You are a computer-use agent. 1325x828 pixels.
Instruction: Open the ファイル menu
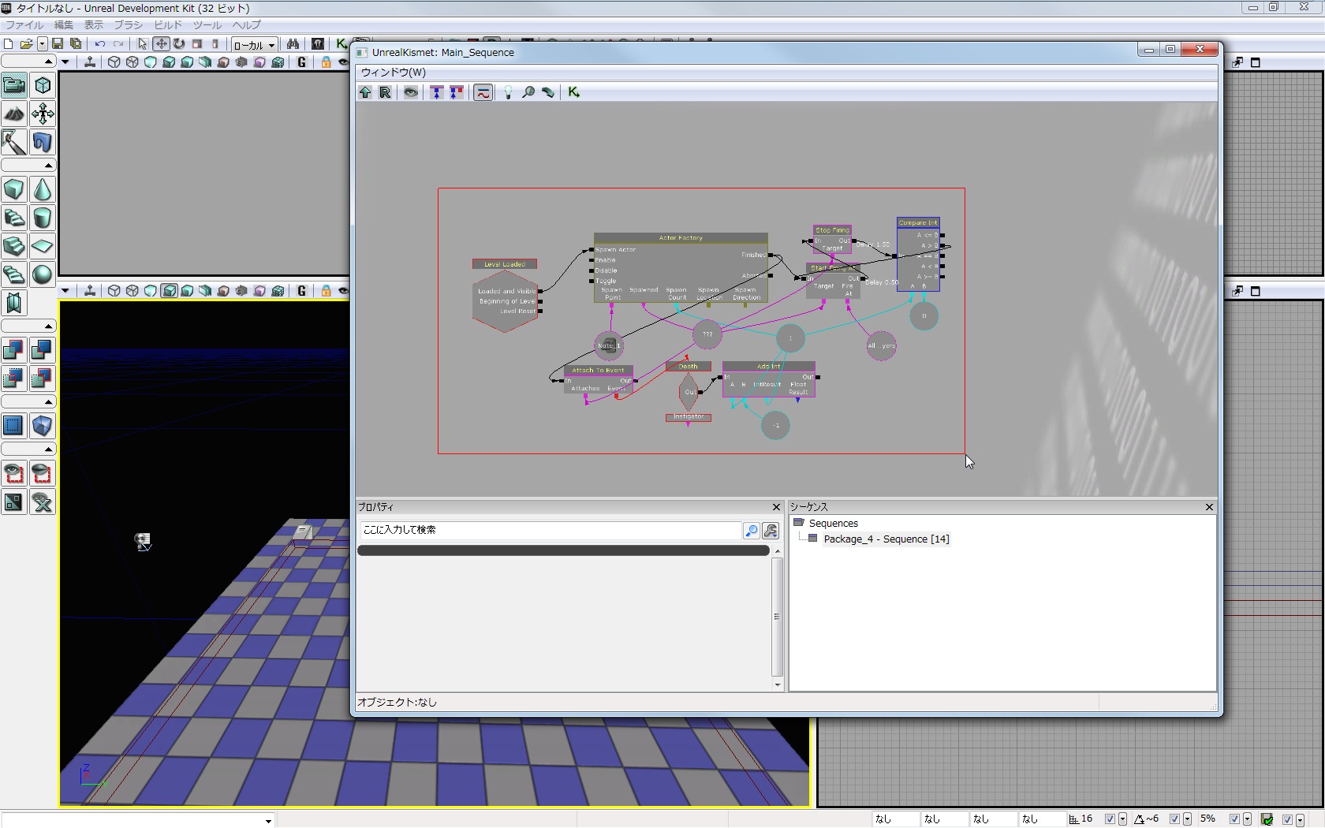click(24, 25)
